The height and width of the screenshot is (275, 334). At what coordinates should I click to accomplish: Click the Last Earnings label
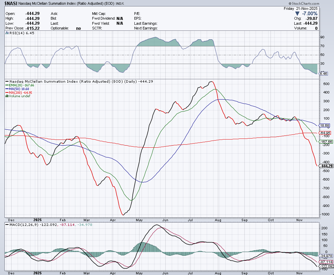(x=146, y=23)
